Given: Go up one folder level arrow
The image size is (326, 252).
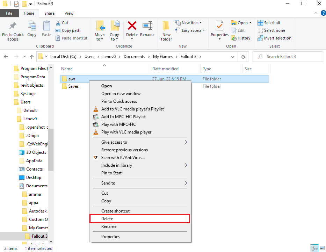Looking at the screenshot, I should click(32, 57).
